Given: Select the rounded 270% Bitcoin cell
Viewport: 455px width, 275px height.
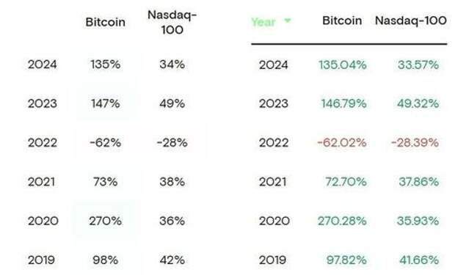Looking at the screenshot, I should (106, 221).
